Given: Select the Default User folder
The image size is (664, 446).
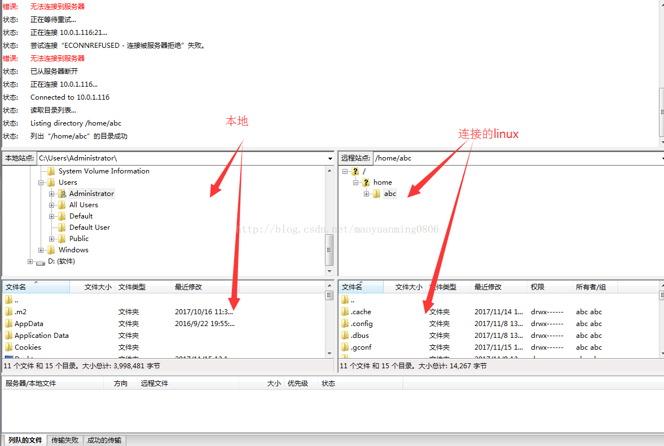Looking at the screenshot, I should [89, 227].
